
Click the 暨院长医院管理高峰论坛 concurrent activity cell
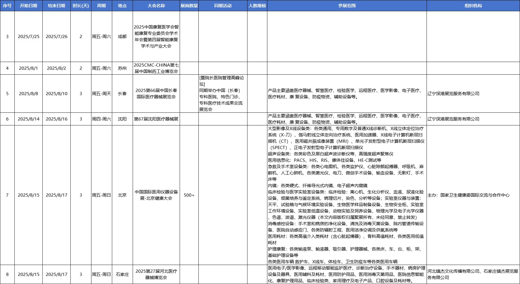[x=223, y=94]
